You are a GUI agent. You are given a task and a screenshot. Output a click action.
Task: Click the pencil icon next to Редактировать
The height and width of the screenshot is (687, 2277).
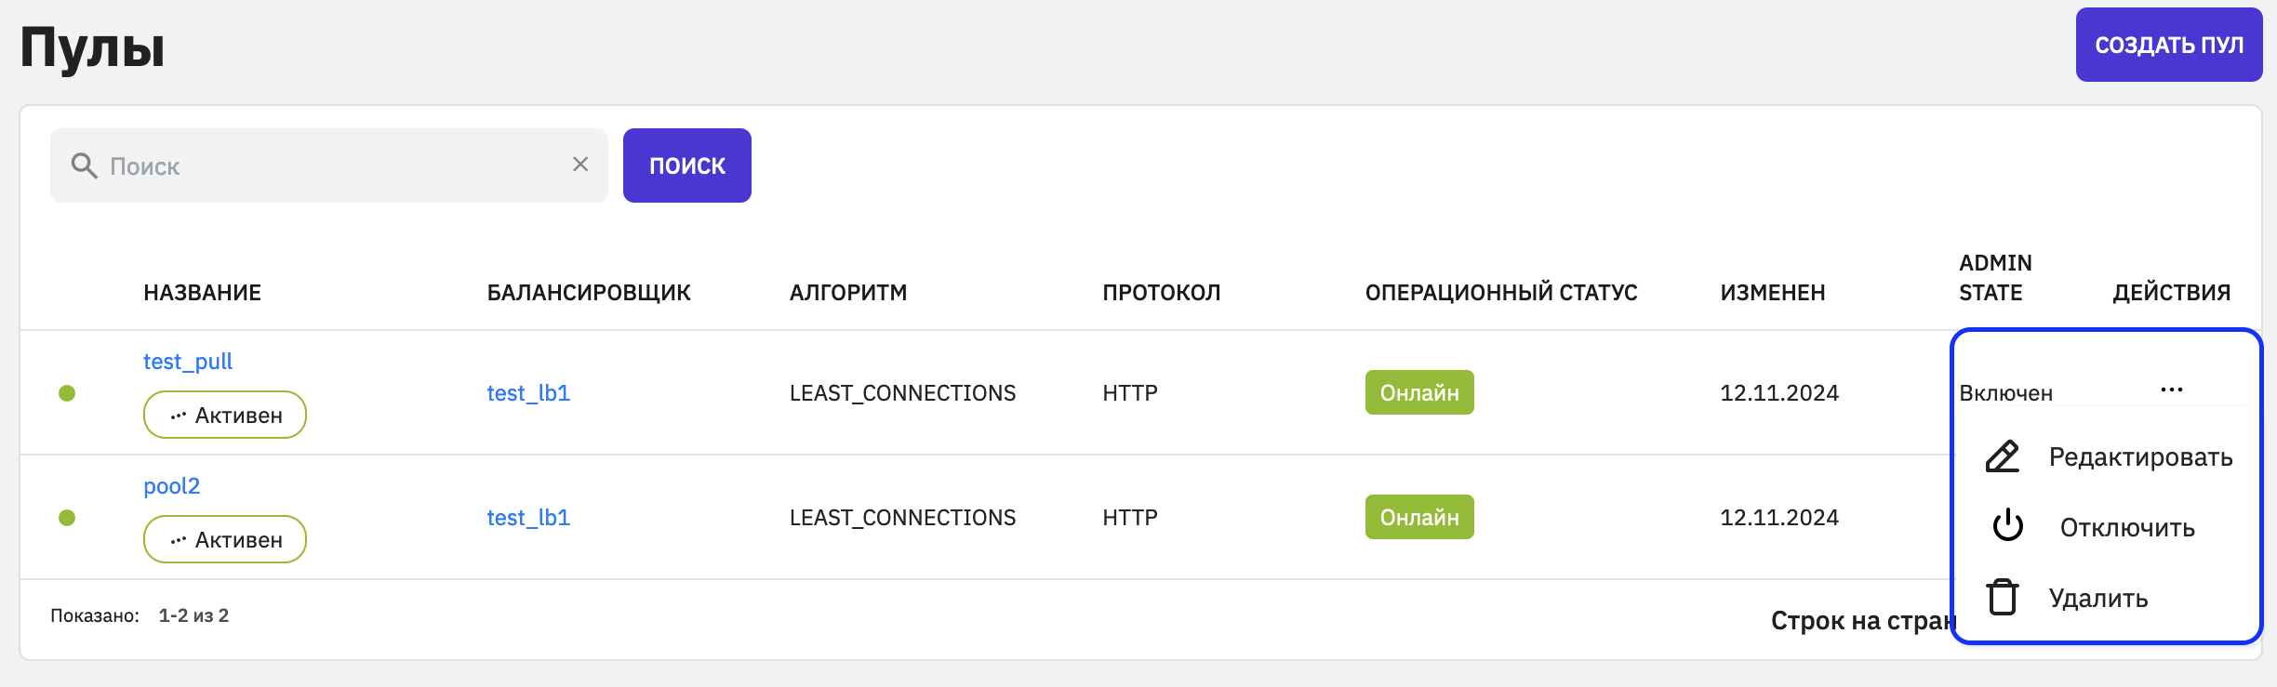pyautogui.click(x=2003, y=456)
